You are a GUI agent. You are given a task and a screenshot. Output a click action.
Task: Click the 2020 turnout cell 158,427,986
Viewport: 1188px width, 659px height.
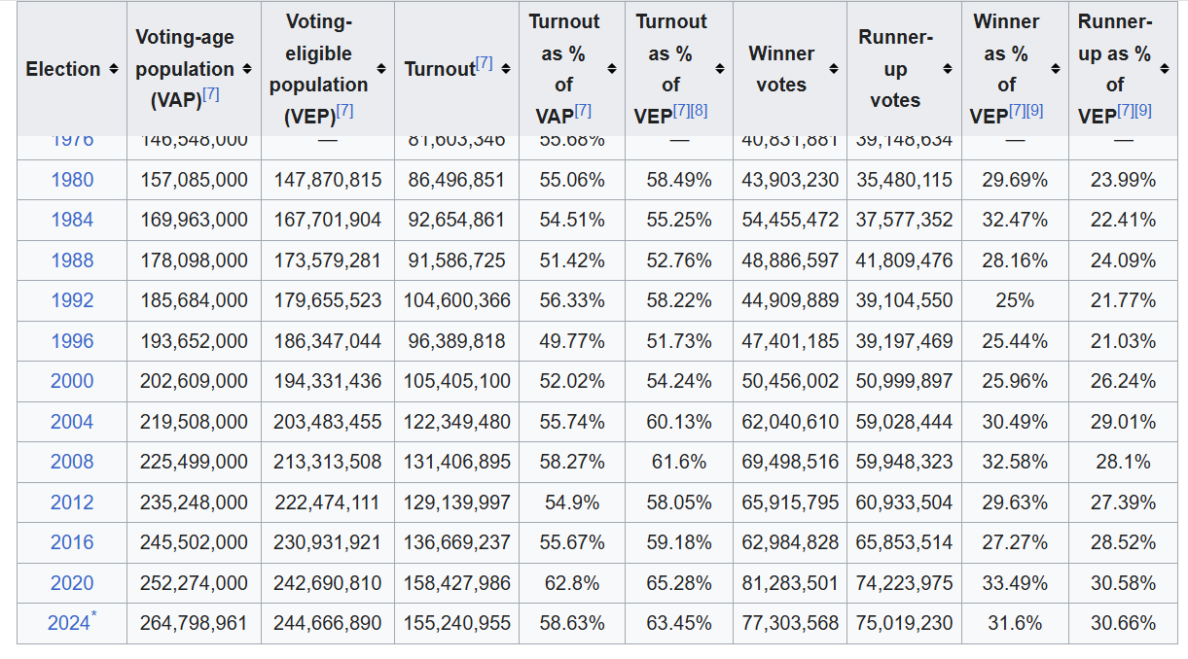pos(456,583)
